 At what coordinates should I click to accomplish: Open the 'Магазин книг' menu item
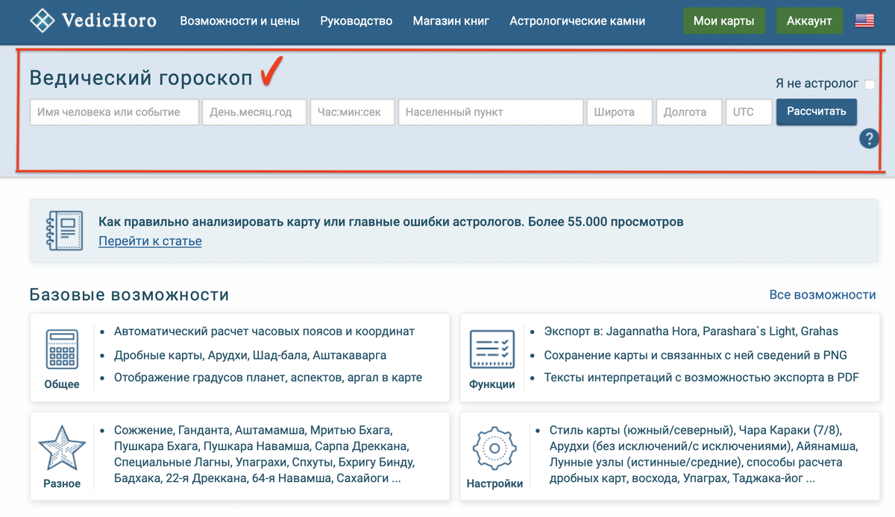coord(451,21)
